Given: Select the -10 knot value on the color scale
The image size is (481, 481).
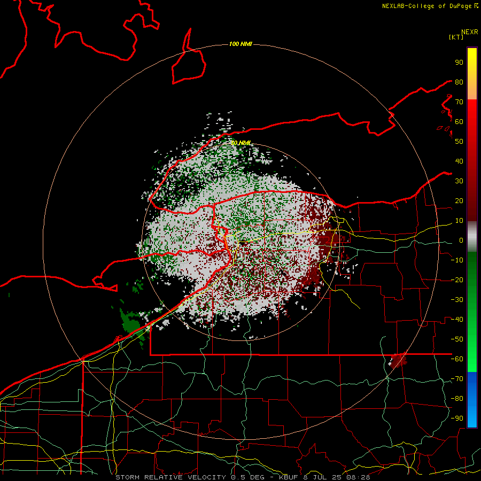Looking at the screenshot, I should click(457, 260).
